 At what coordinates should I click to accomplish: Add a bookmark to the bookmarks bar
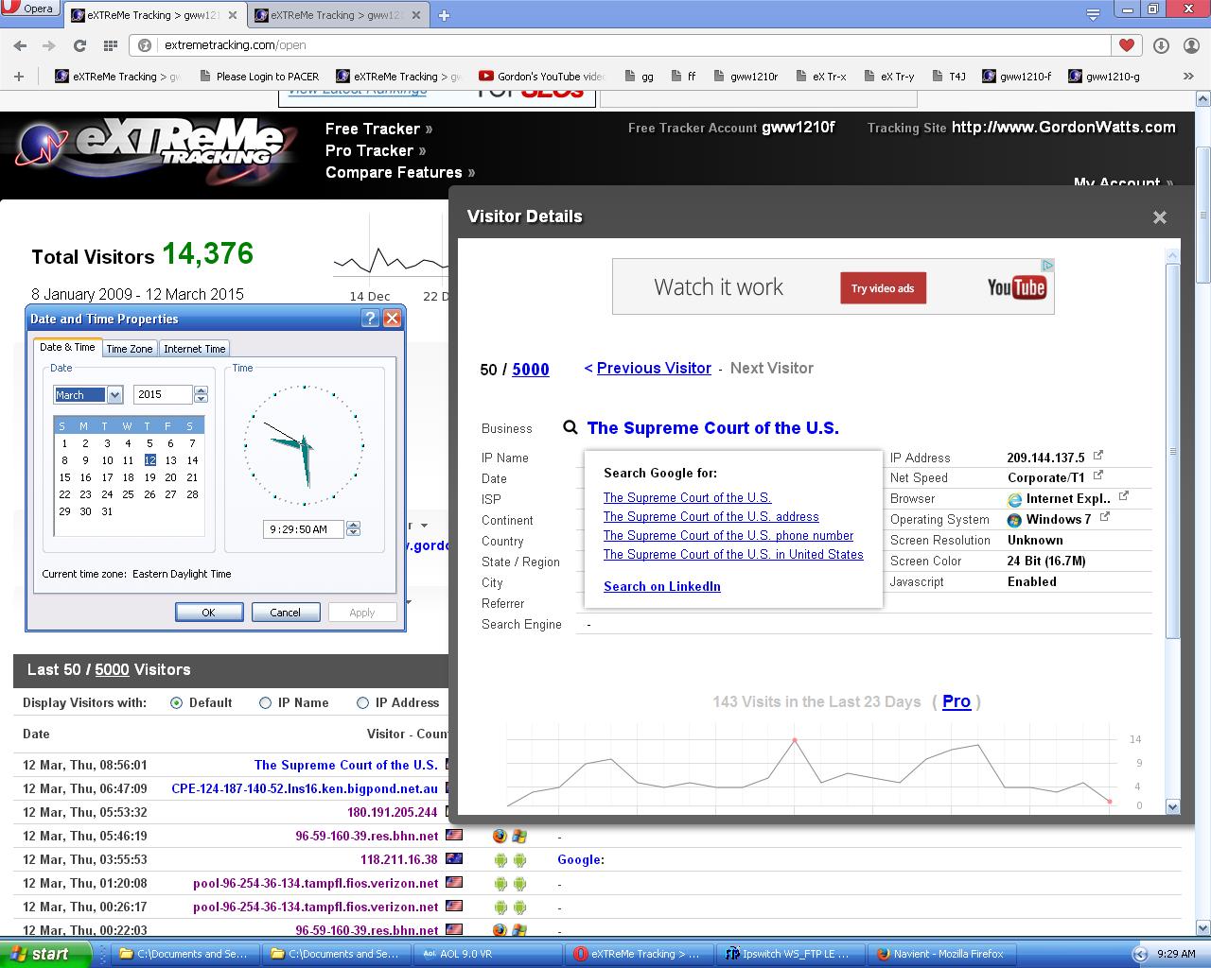pyautogui.click(x=18, y=77)
